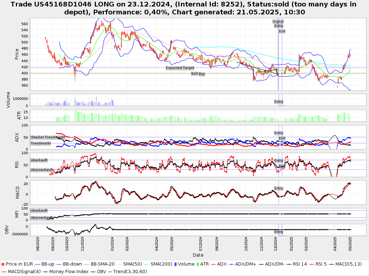Click the green ATR legend square
The width and height of the screenshot is (369, 276).
click(x=197, y=264)
